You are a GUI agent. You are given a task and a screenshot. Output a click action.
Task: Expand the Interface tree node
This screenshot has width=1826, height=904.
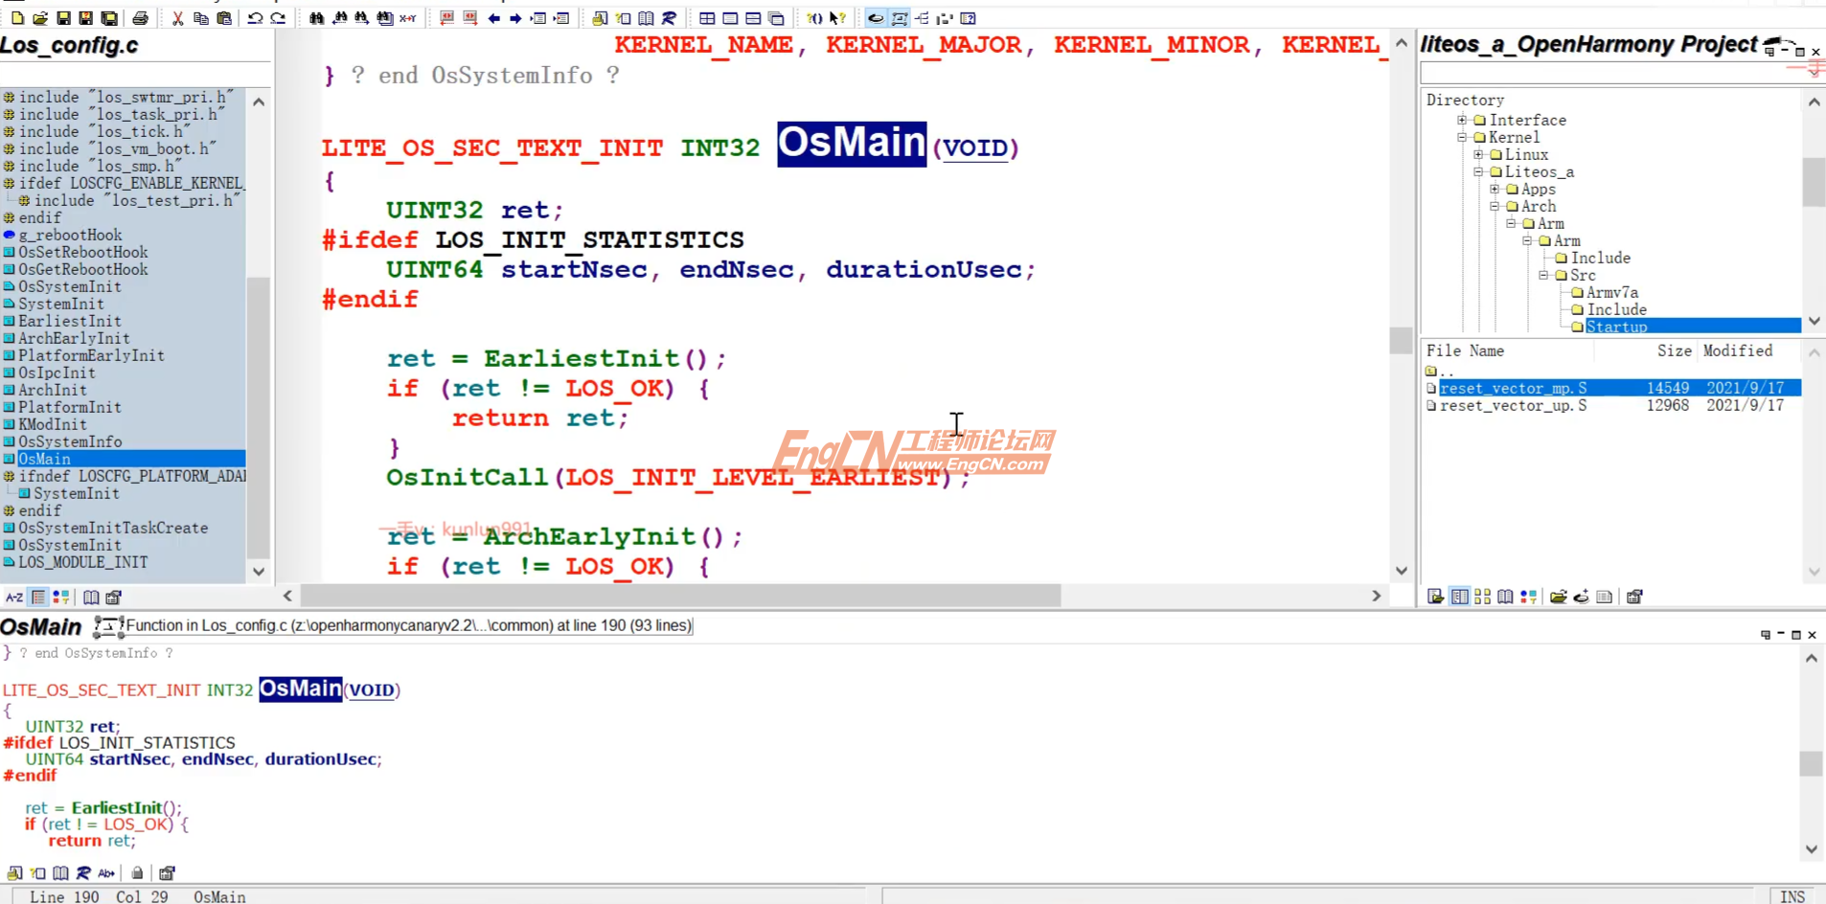pos(1463,120)
